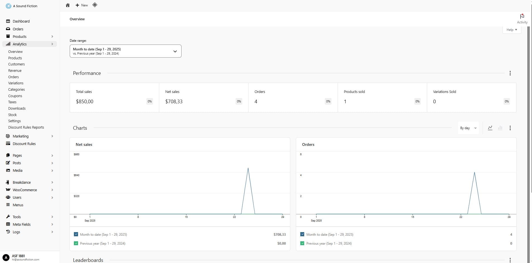Open the Date range dropdown
The width and height of the screenshot is (532, 263).
(x=125, y=51)
